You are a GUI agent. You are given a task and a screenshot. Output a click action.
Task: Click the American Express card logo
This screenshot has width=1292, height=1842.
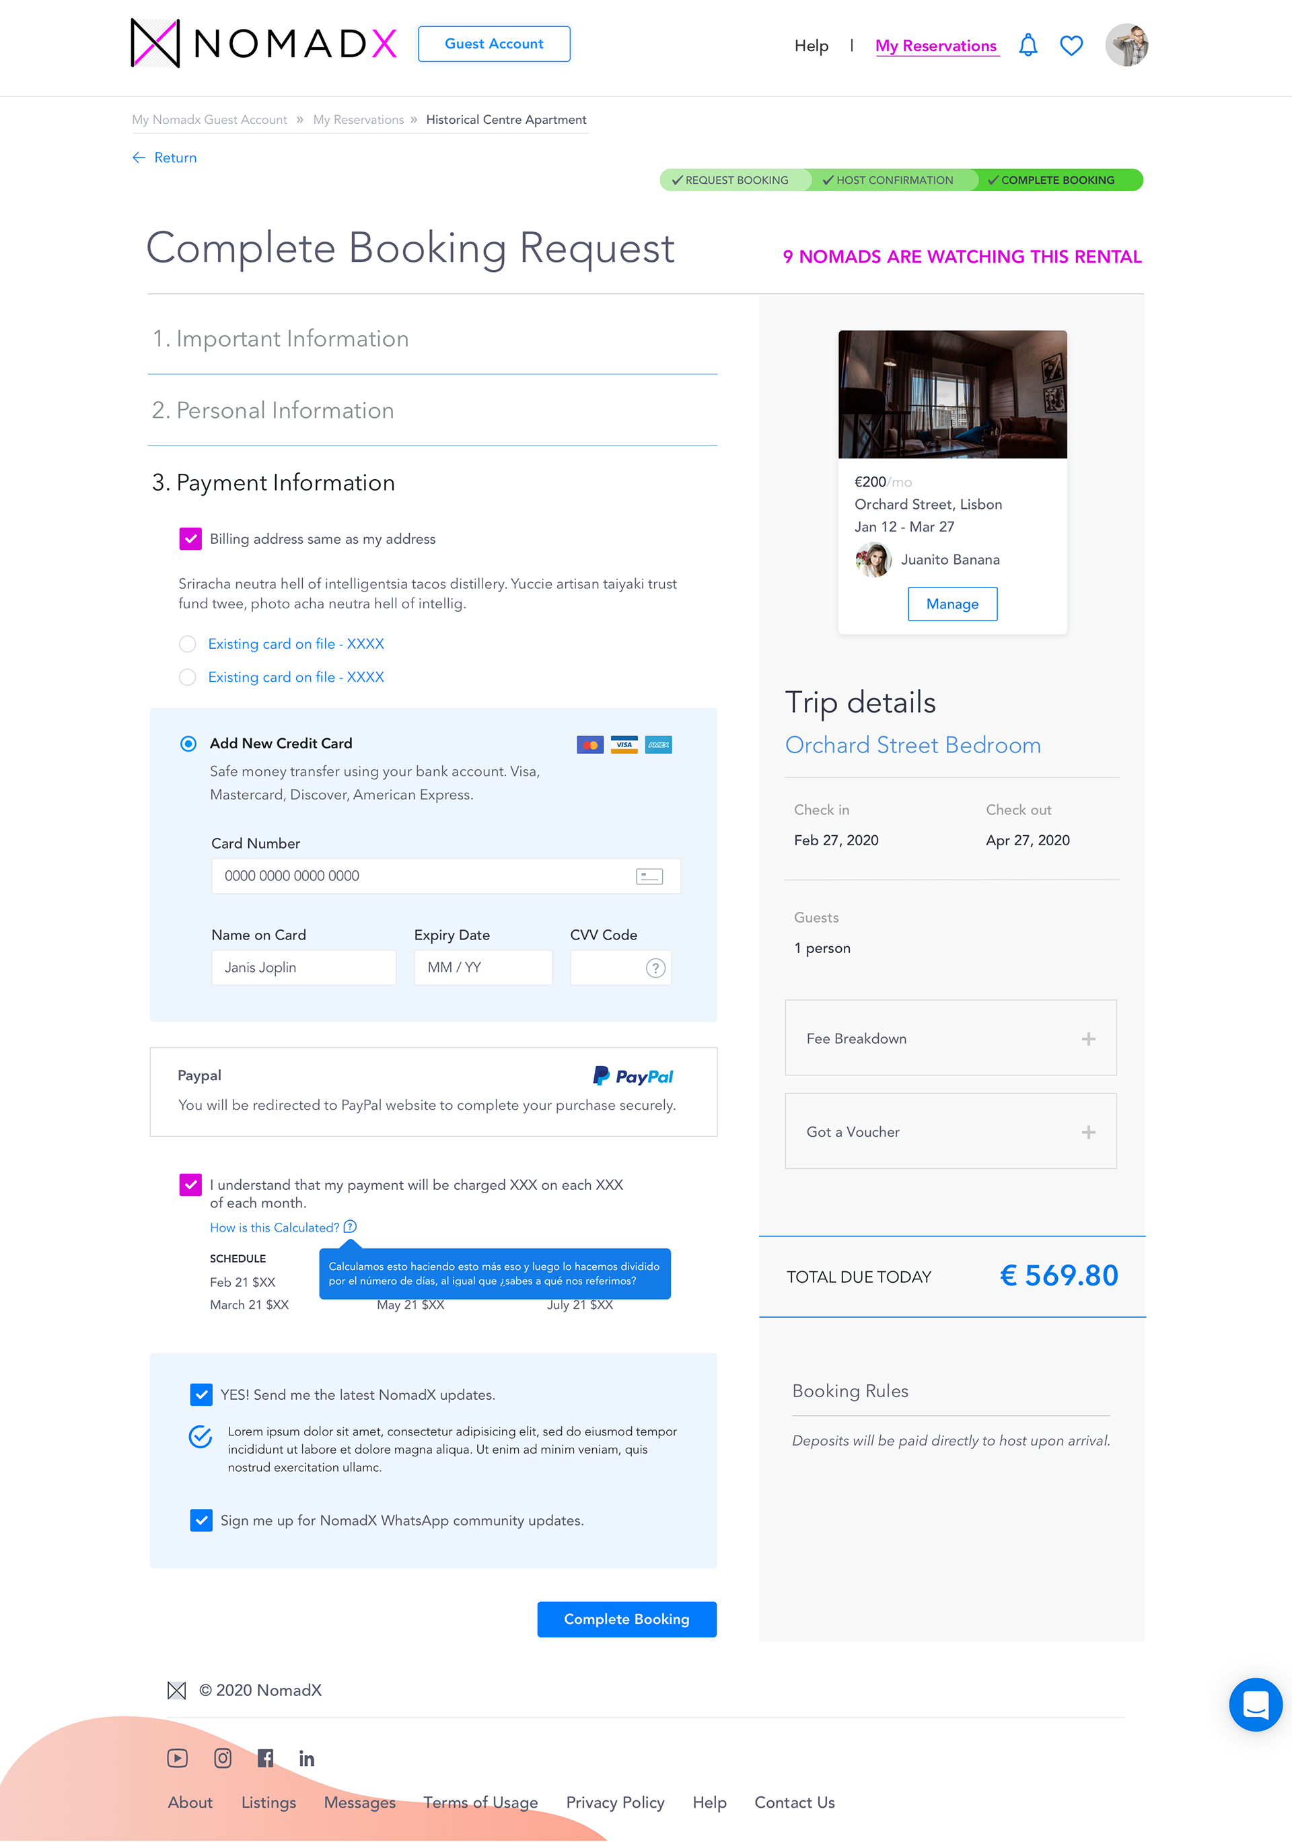pos(658,744)
